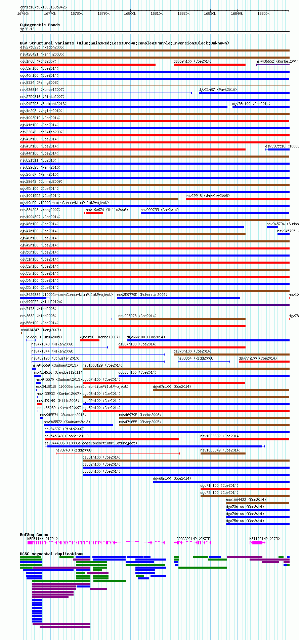
Task: Open variant dgv75n100 (Coe2014)
Action: [245, 521]
